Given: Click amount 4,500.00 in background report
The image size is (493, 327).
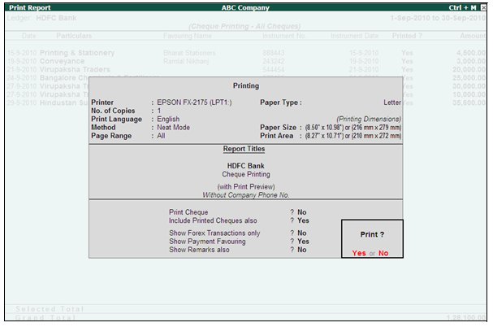Looking at the screenshot, I should click(471, 53).
